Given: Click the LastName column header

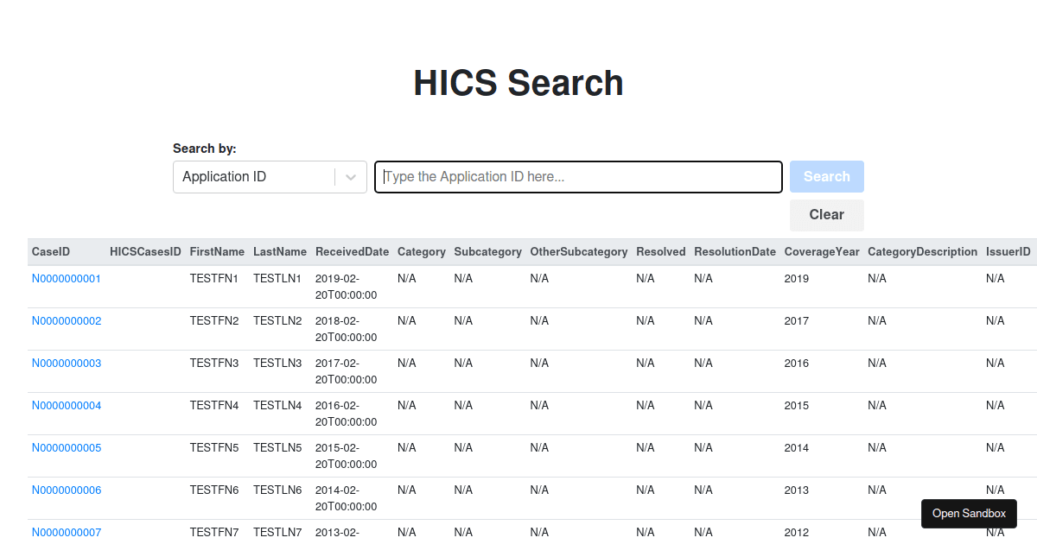Looking at the screenshot, I should (280, 252).
